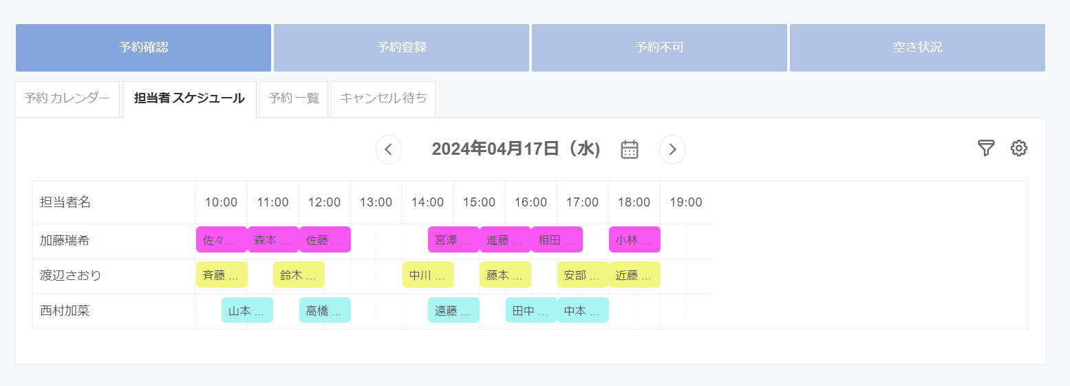Open the filter funnel icon
The height and width of the screenshot is (386, 1070).
986,149
